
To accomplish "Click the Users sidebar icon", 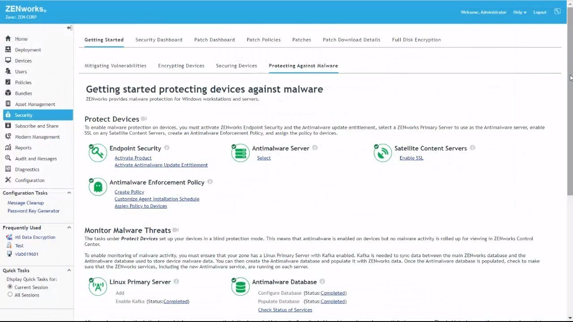I will [x=8, y=71].
